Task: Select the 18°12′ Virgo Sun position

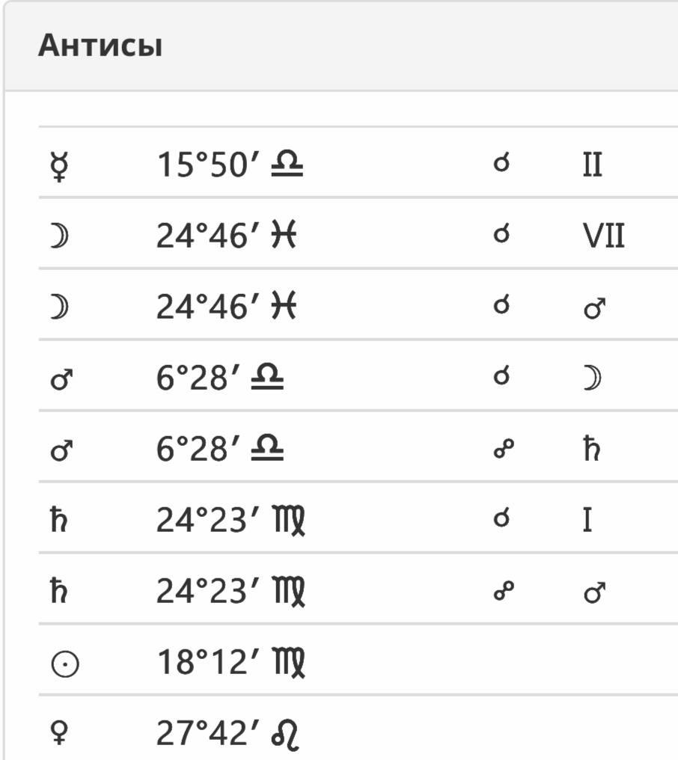Action: coord(230,662)
